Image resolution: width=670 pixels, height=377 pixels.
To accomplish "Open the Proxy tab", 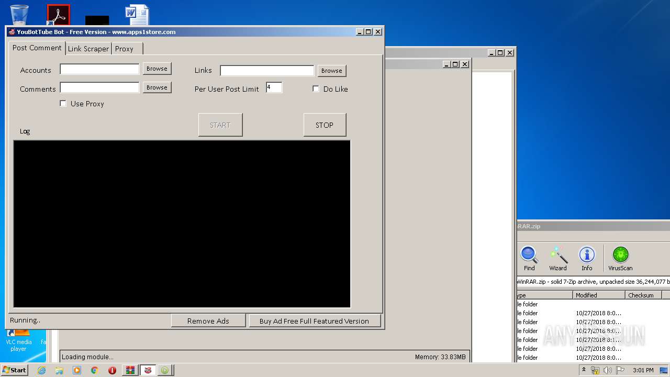I will [x=127, y=49].
